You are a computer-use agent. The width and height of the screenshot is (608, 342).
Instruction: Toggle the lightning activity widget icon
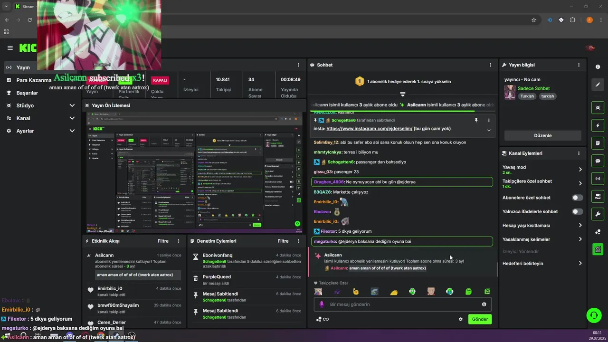tap(598, 125)
